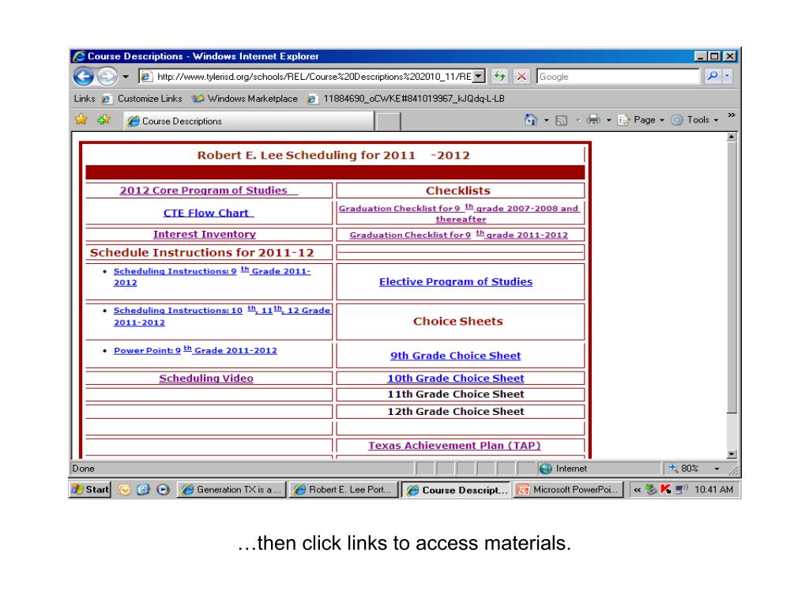Click the browser Forward arrow button
Screen dimensions: 809x607
point(107,77)
